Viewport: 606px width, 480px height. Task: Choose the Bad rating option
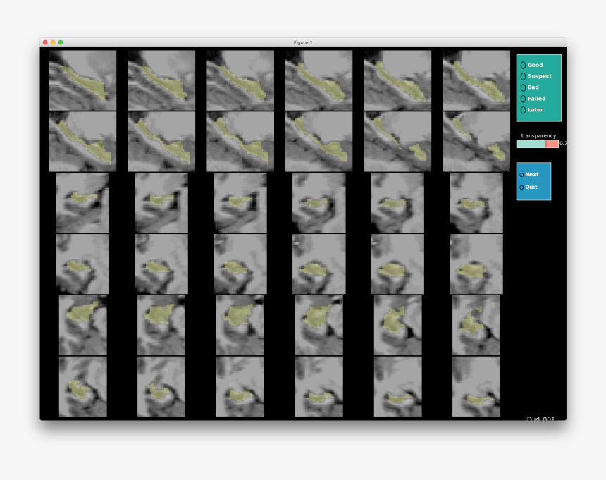[x=523, y=87]
